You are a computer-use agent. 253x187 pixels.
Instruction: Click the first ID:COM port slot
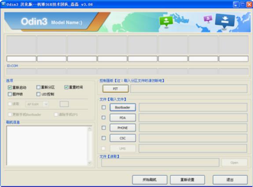(x=21, y=71)
